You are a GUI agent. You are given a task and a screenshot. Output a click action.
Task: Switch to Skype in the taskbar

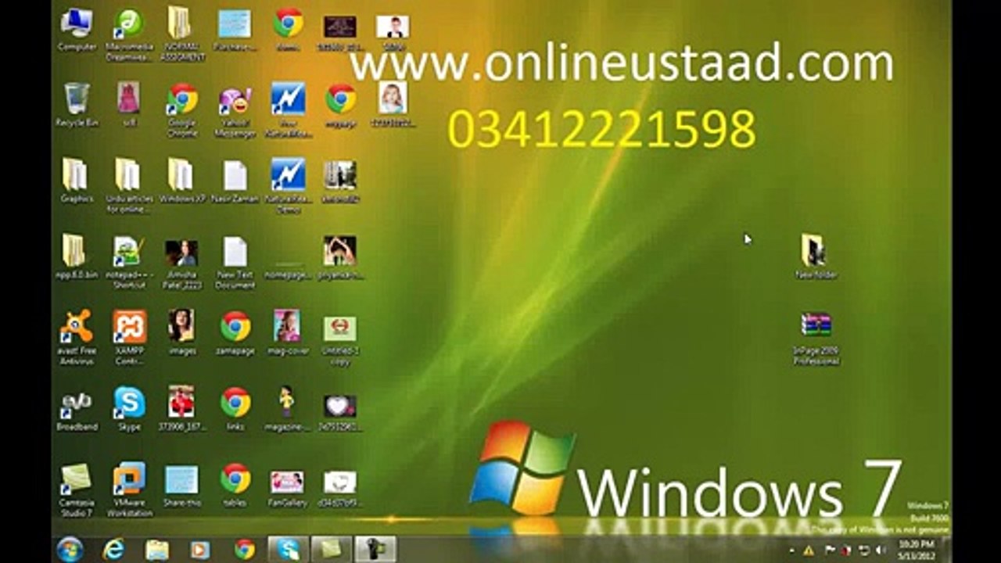coord(289,550)
